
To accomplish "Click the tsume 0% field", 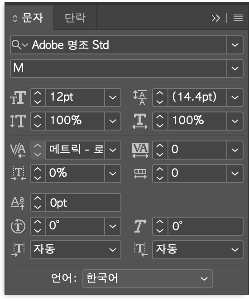I will pyautogui.click(x=75, y=174).
